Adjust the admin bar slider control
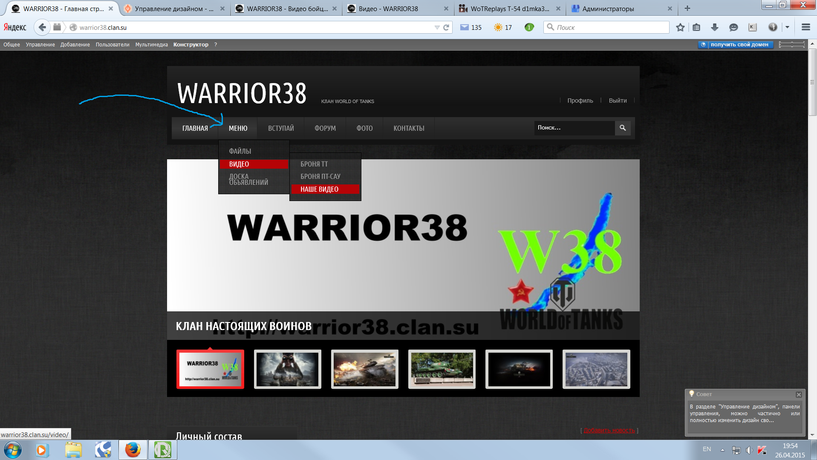 pos(791,45)
